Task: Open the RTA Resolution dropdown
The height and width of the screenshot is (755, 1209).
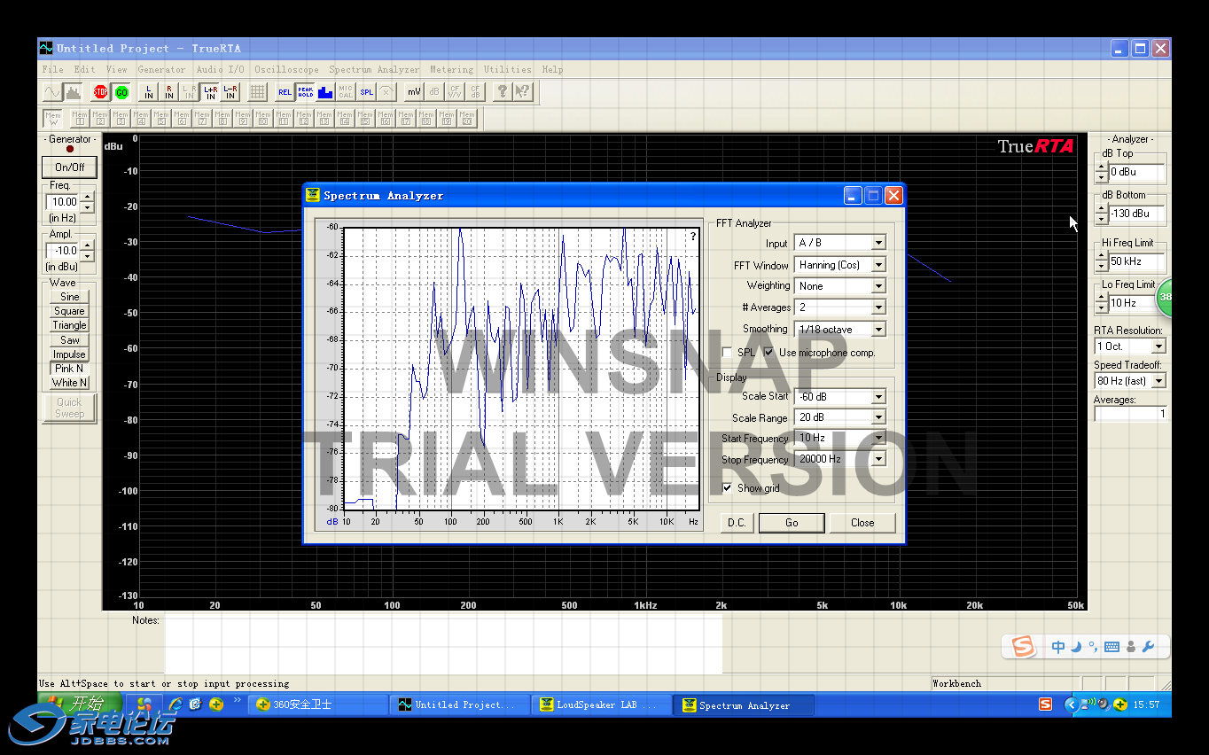Action: point(1158,346)
